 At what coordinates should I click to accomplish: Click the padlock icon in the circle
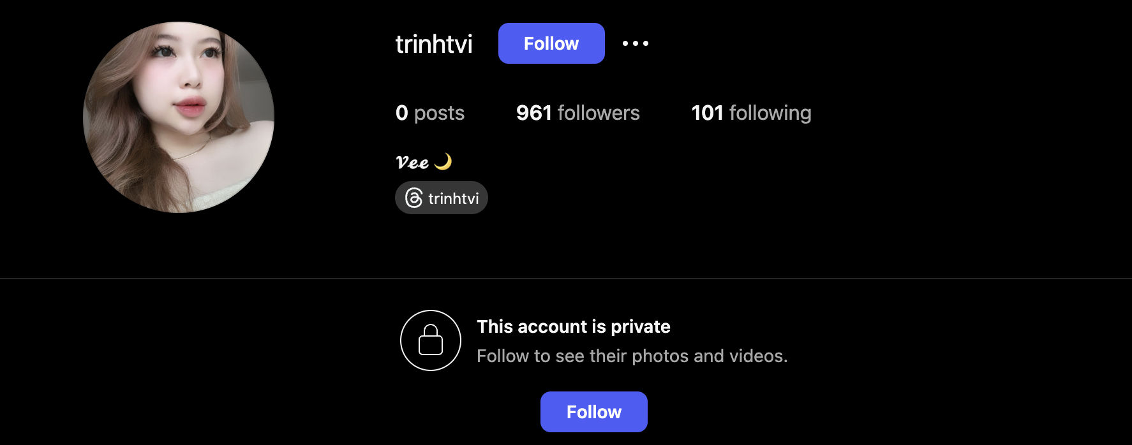click(x=431, y=340)
